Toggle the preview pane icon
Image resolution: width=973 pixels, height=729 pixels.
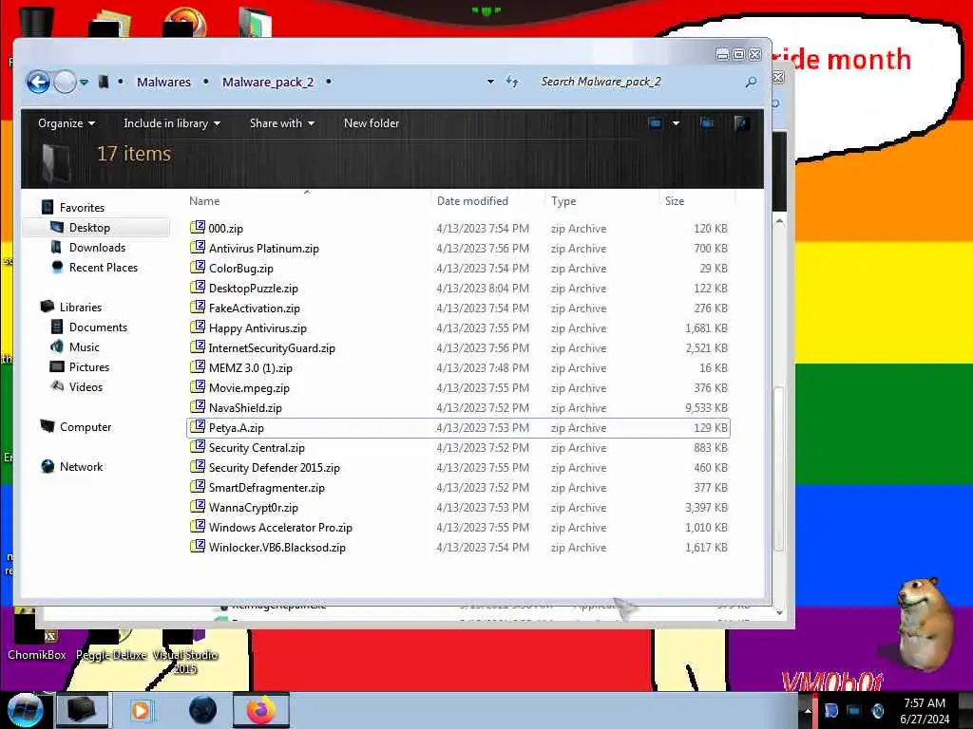(x=707, y=123)
